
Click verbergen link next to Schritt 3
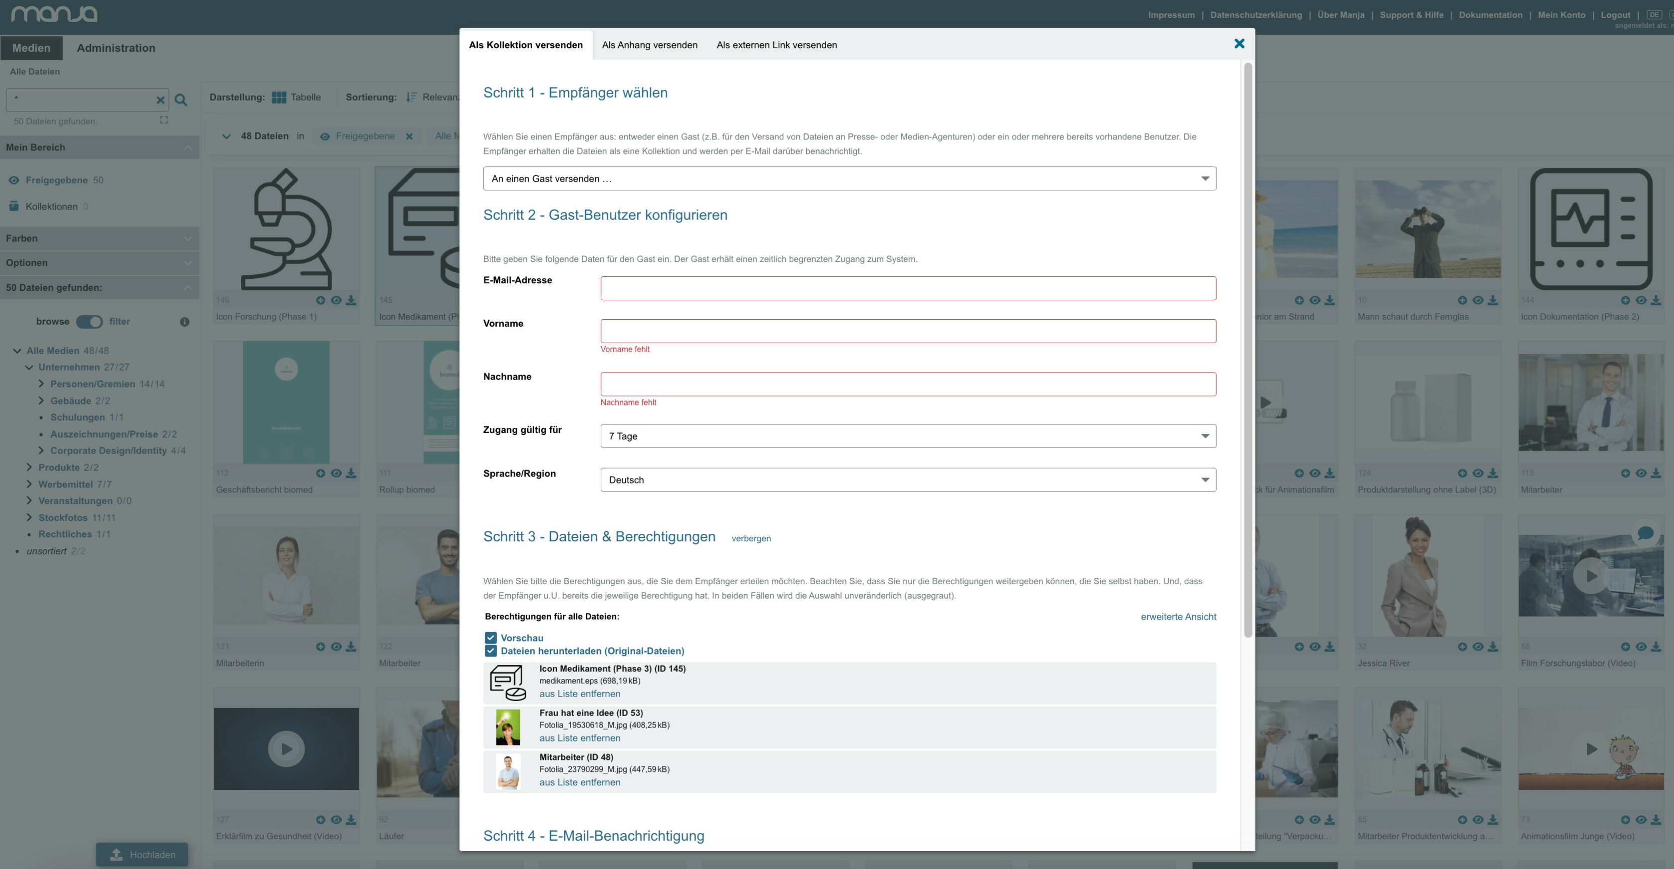pyautogui.click(x=751, y=538)
